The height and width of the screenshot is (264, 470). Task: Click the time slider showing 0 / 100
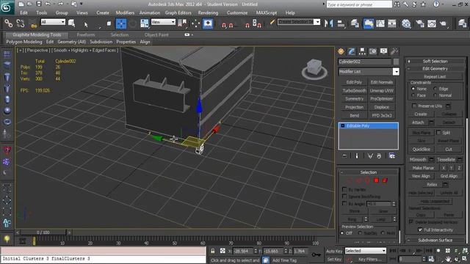(43, 232)
